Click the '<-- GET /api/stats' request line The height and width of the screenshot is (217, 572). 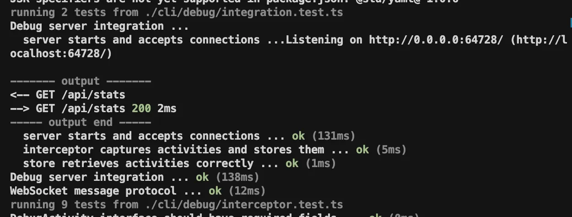point(68,95)
